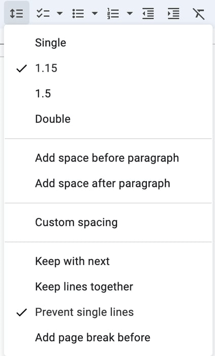Open the checklist options dropdown arrow
This screenshot has height=356, width=215.
pos(60,13)
